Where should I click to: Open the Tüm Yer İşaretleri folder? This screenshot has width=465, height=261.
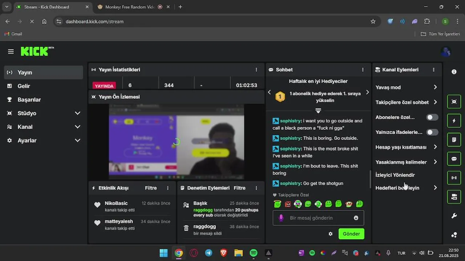click(440, 34)
